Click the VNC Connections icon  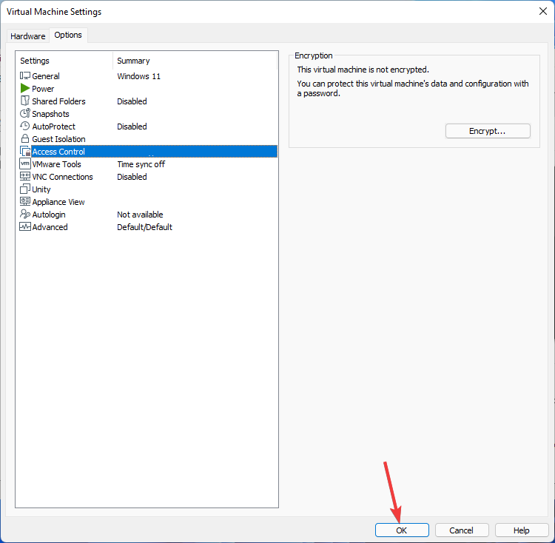[x=24, y=176]
